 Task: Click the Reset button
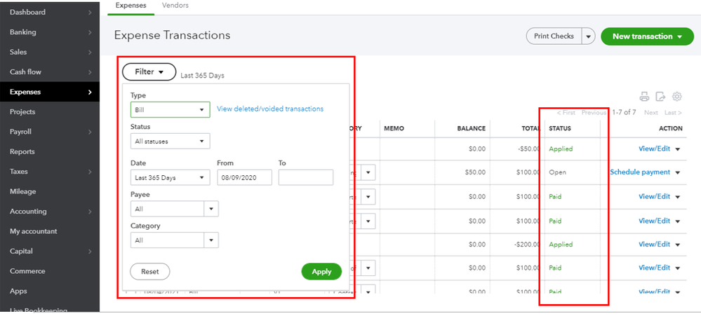pos(150,271)
